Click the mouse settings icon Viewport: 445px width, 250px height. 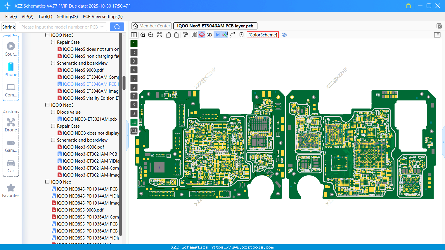point(241,35)
